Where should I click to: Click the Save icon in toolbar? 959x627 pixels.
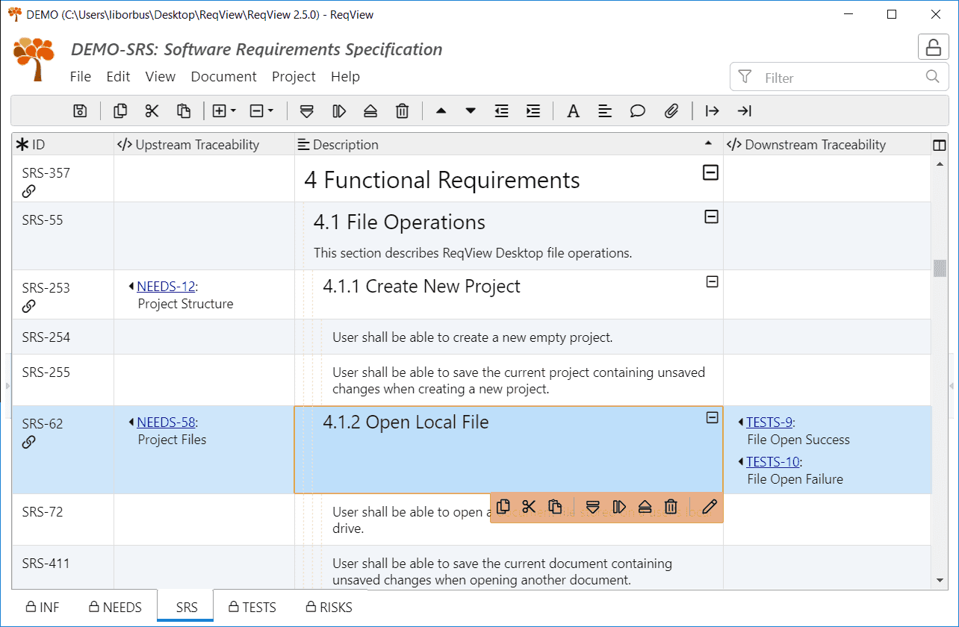coord(80,111)
